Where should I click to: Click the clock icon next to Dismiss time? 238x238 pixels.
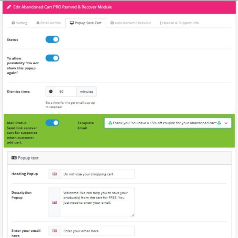pyautogui.click(x=51, y=91)
